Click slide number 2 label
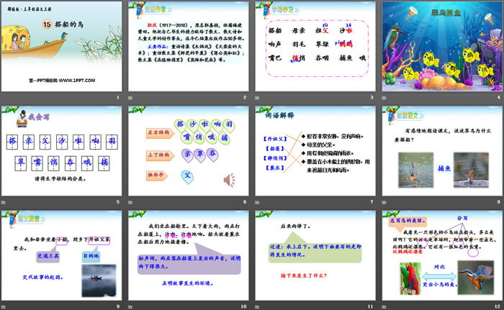The width and height of the screenshot is (504, 310). (x=245, y=97)
